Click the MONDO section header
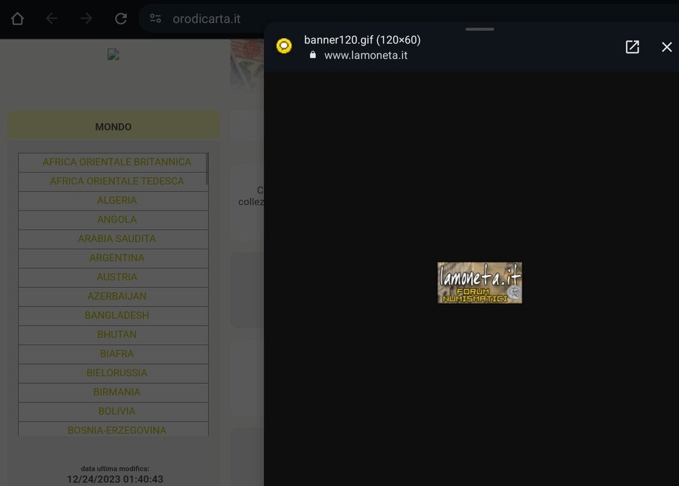This screenshot has width=679, height=486. click(x=113, y=126)
